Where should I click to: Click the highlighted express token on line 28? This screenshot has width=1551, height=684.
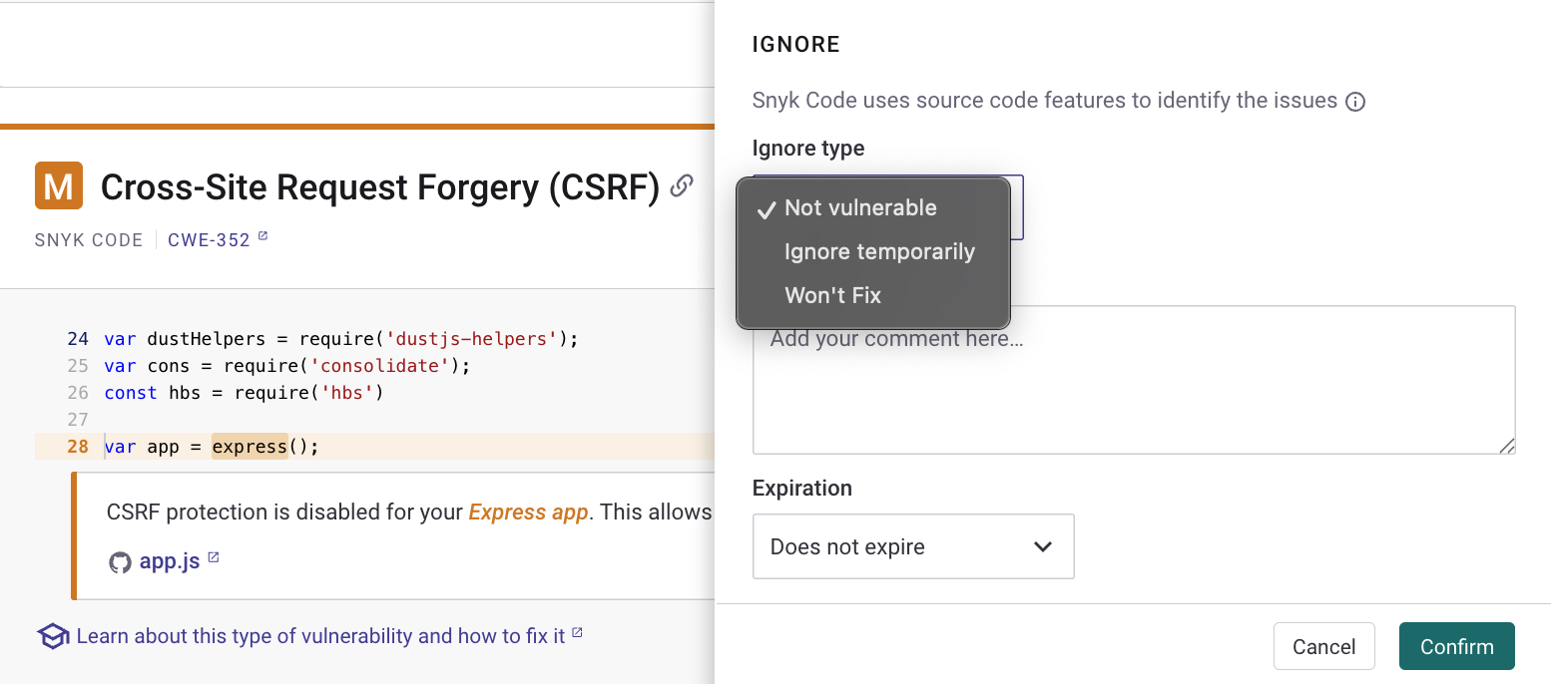pyautogui.click(x=250, y=447)
